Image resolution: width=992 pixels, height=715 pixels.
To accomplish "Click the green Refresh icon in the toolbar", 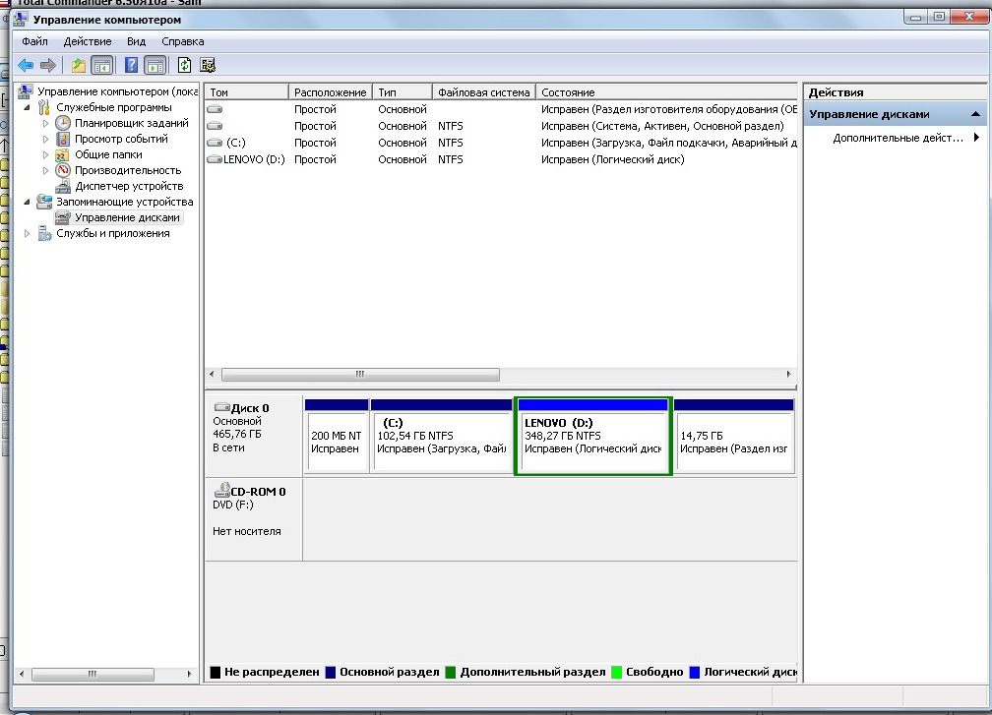I will 184,65.
